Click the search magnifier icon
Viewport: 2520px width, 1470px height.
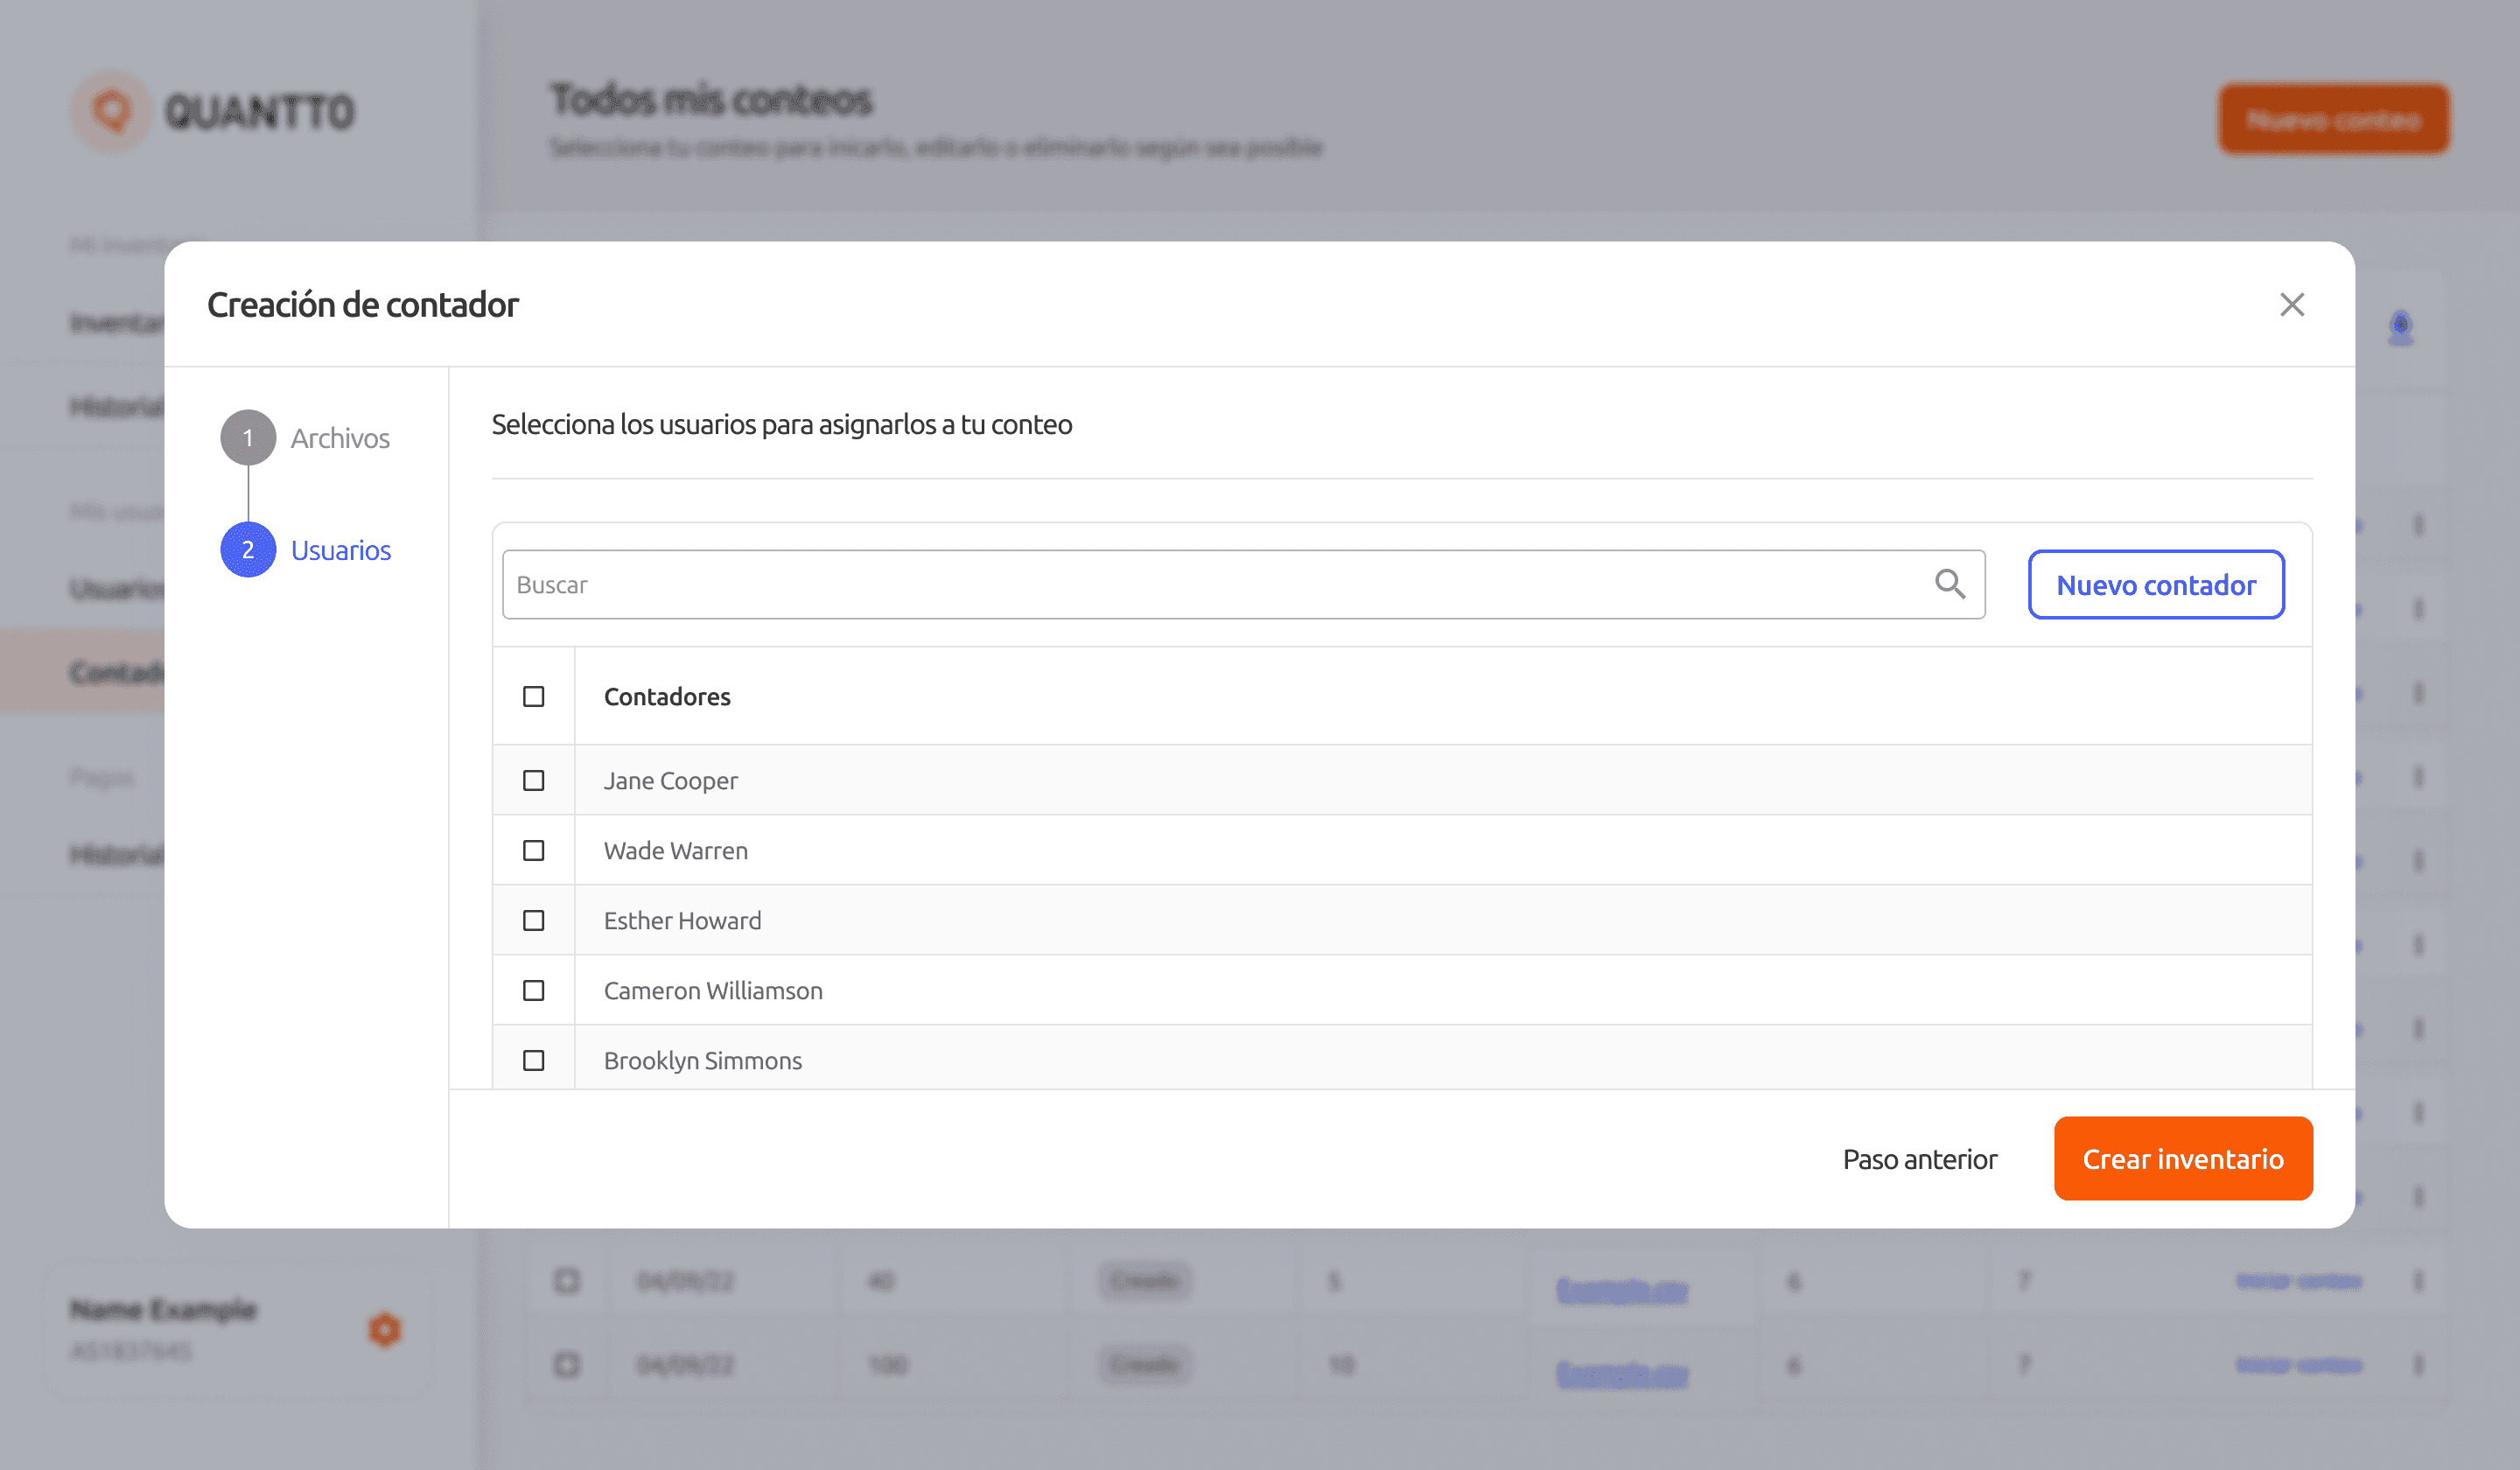coord(1949,584)
